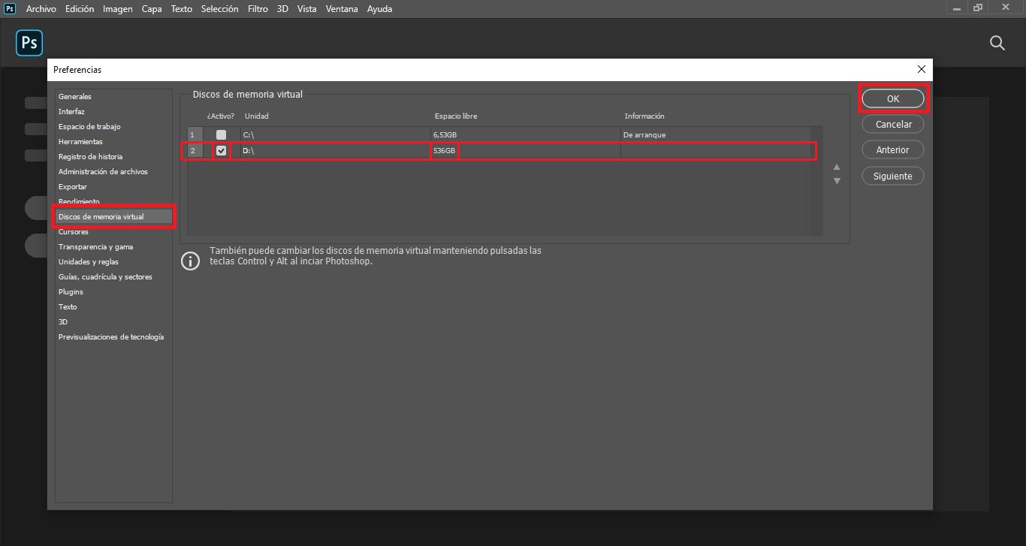The height and width of the screenshot is (546, 1026).
Task: Click the D:\ drive name cell
Action: 335,150
